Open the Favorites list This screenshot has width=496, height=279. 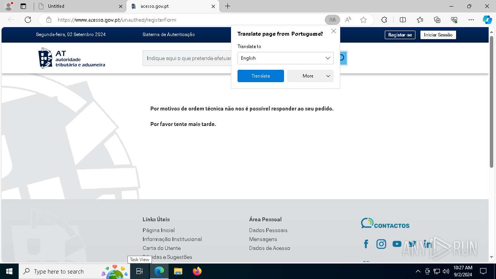(420, 20)
